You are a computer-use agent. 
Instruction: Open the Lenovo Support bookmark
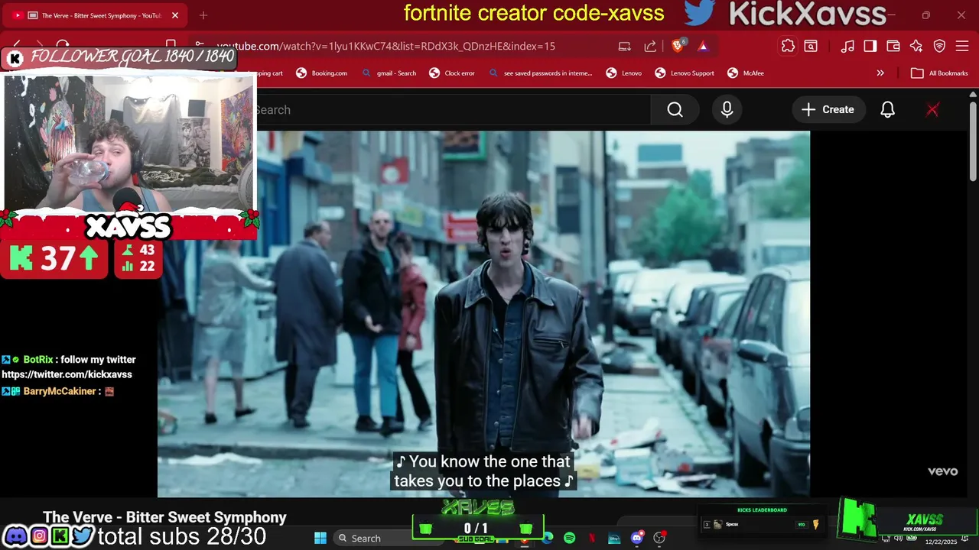(x=685, y=73)
